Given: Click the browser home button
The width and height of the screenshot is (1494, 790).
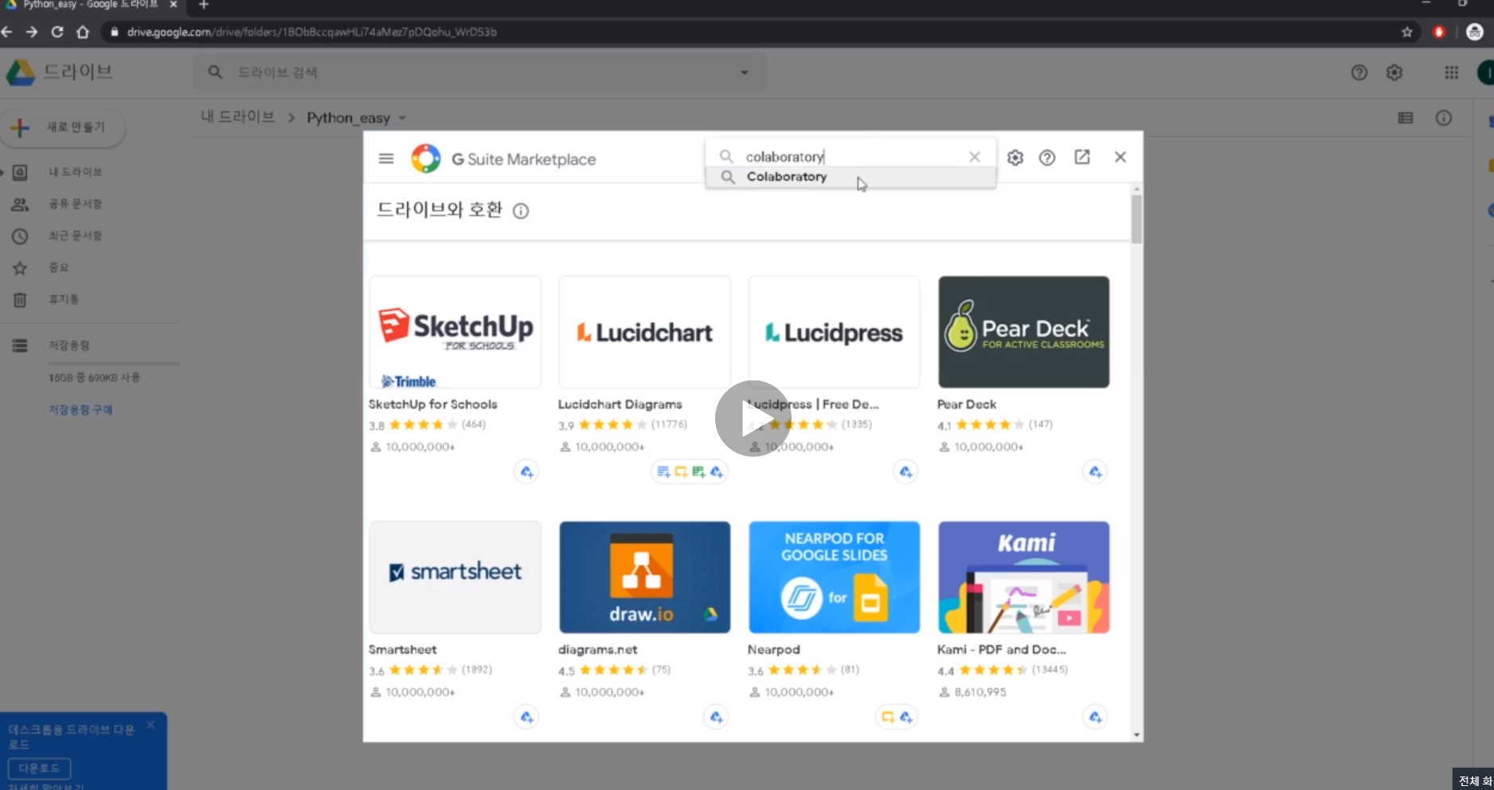Looking at the screenshot, I should tap(83, 32).
